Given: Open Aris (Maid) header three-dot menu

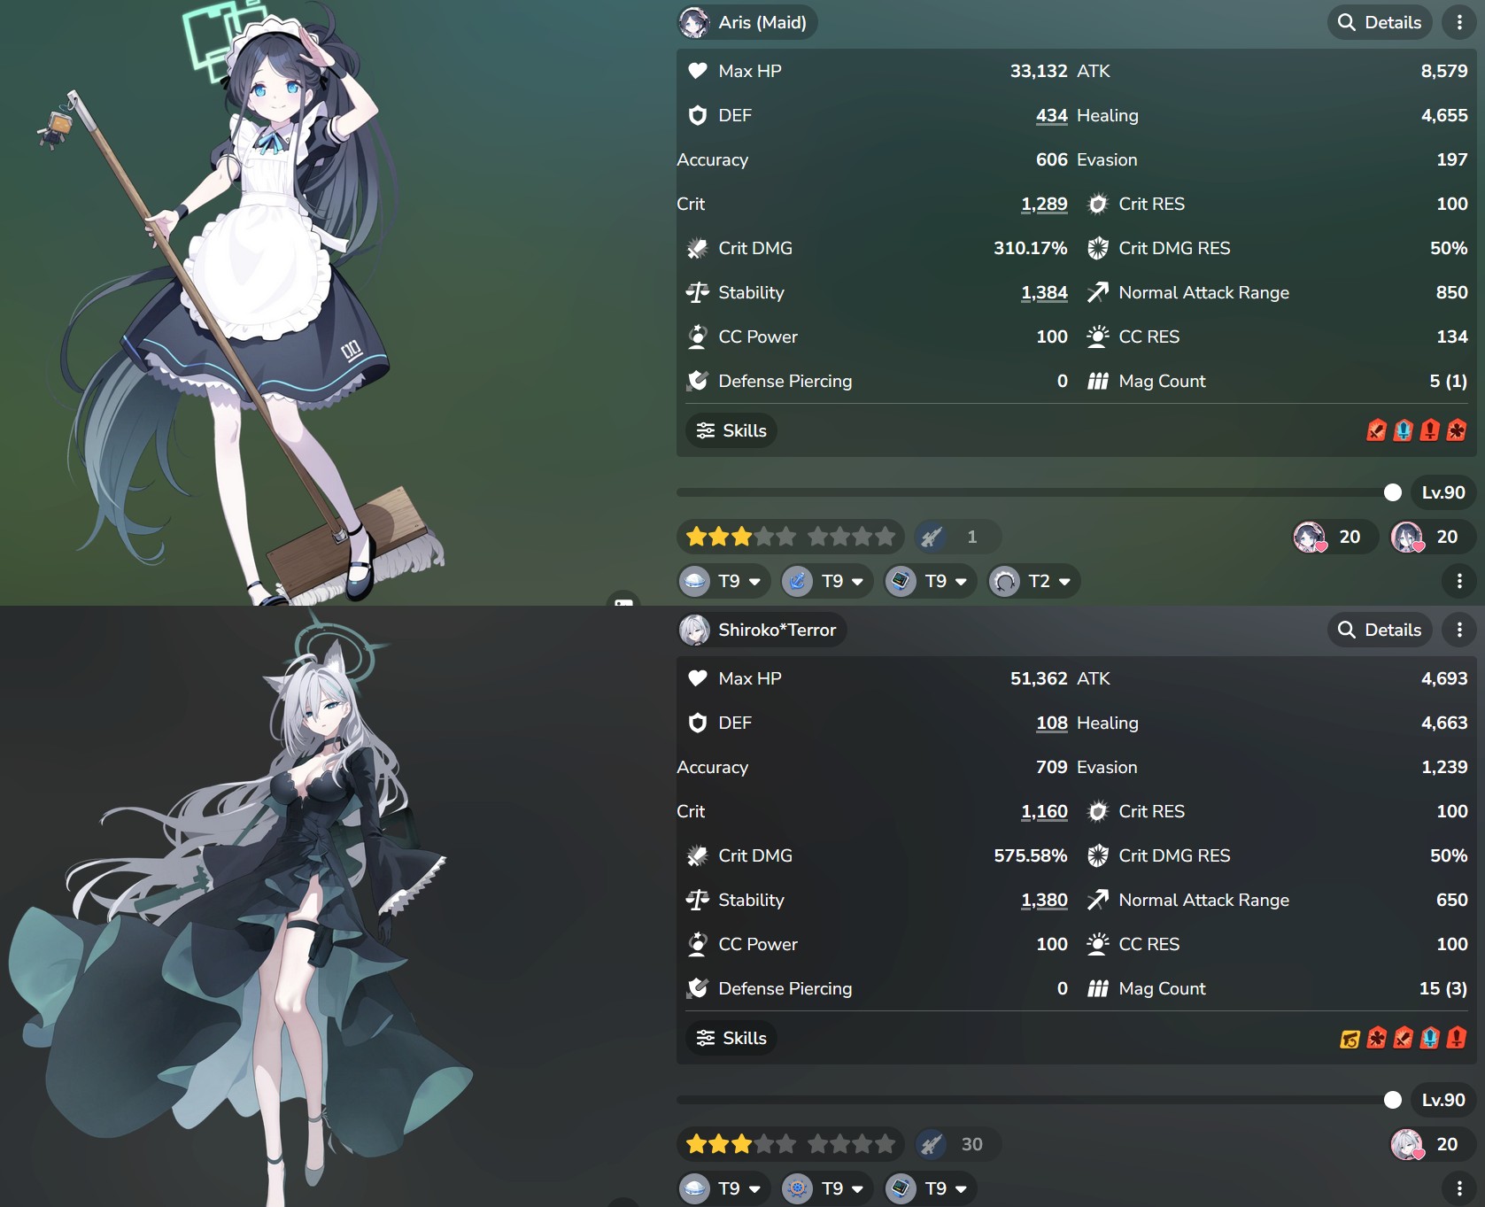Looking at the screenshot, I should coord(1459,22).
